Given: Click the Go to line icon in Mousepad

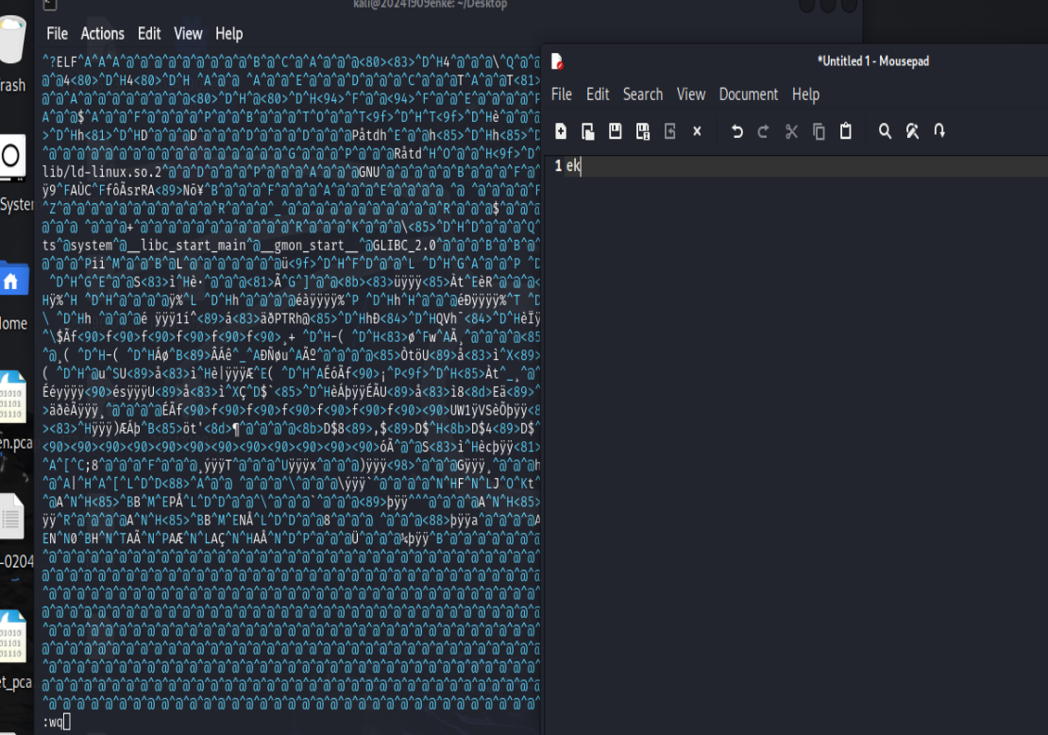Looking at the screenshot, I should [939, 131].
